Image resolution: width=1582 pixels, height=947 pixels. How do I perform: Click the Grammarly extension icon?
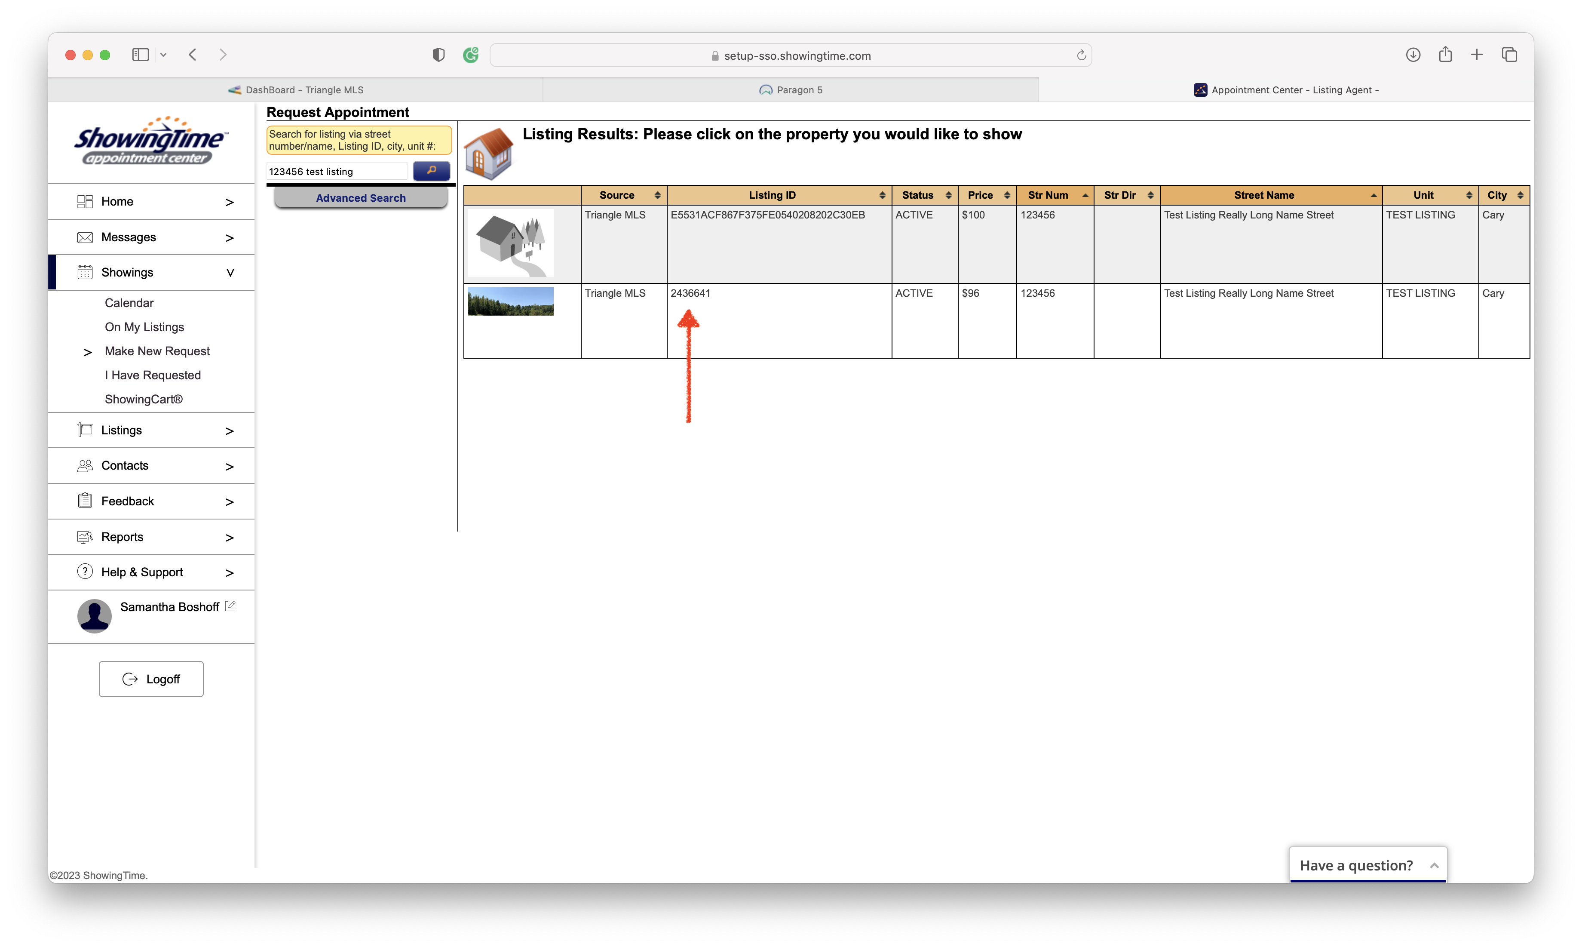[x=471, y=55]
